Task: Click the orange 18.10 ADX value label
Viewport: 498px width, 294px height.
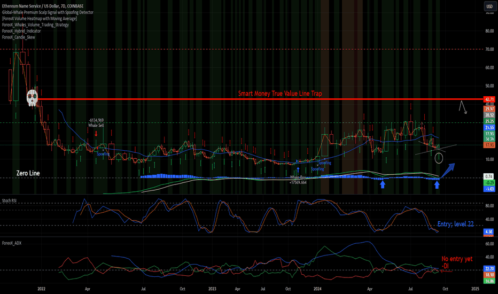Action: [x=489, y=275]
